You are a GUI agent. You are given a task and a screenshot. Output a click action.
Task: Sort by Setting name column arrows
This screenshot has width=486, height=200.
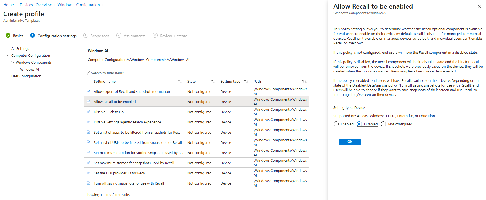(x=180, y=82)
